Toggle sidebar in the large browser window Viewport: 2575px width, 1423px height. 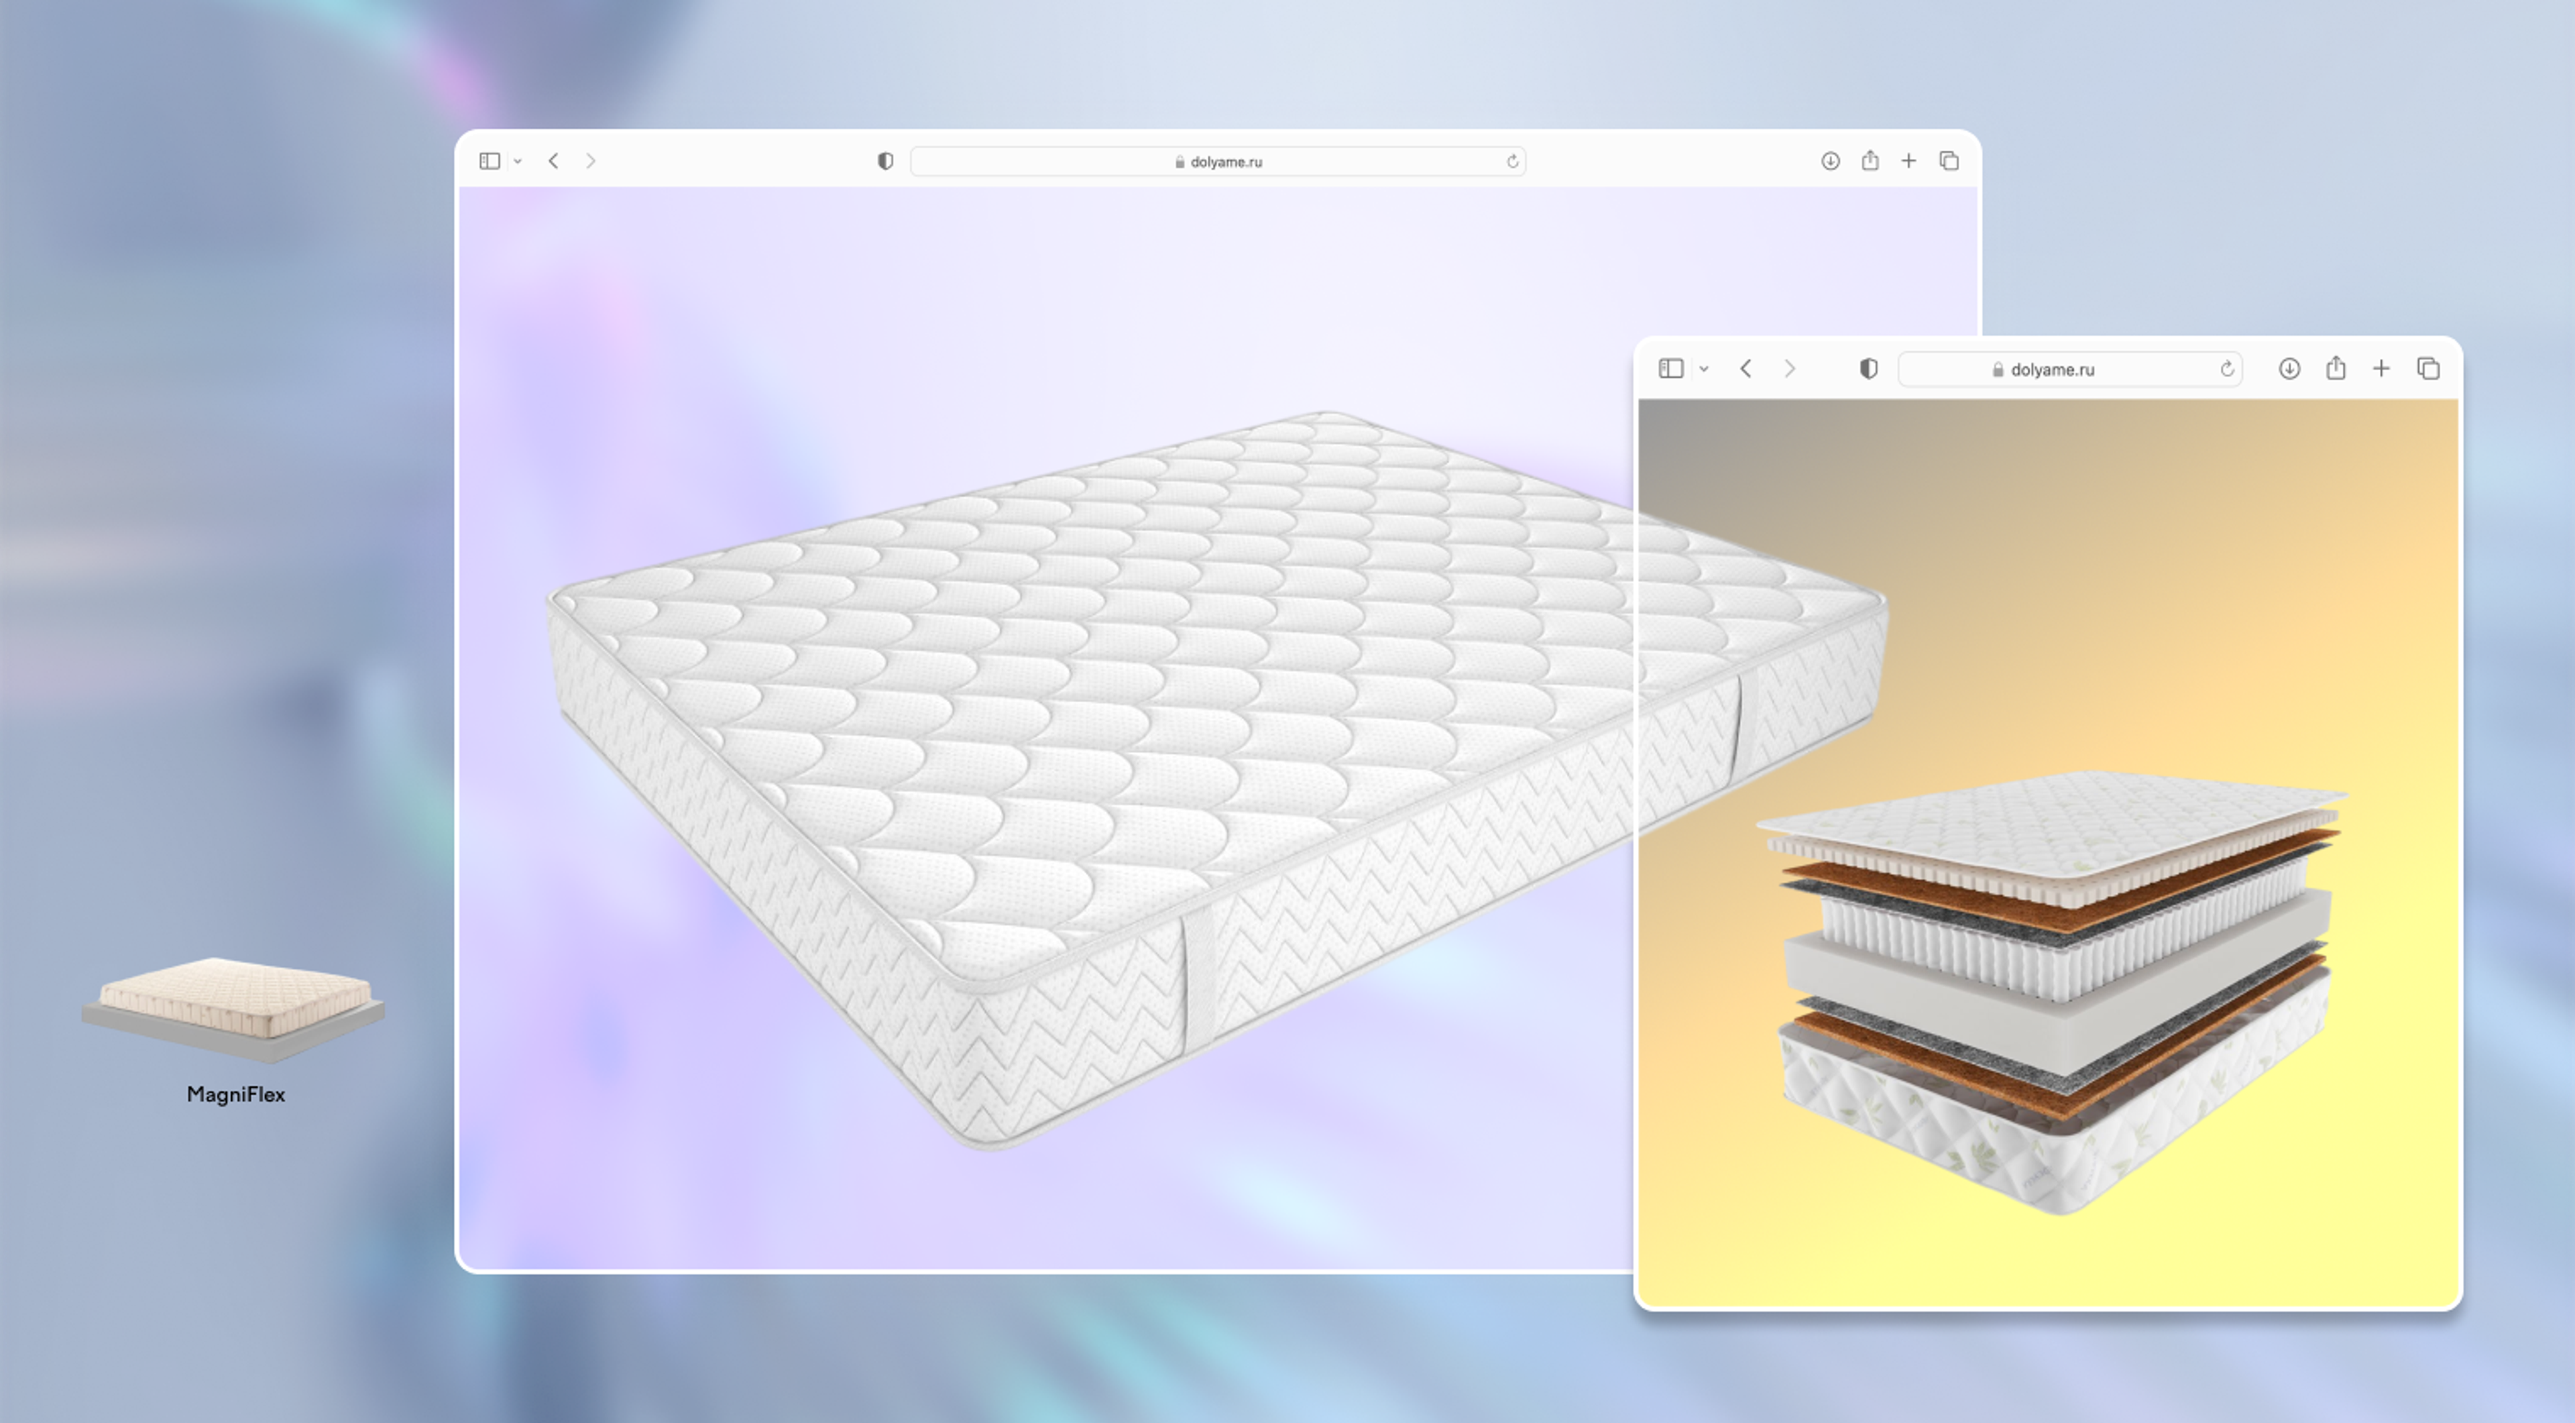point(489,161)
